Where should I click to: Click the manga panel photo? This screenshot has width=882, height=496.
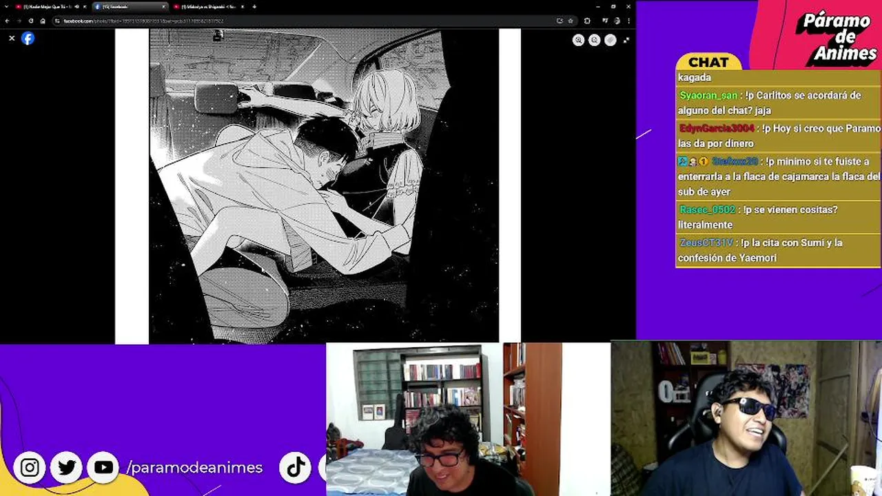tap(324, 186)
